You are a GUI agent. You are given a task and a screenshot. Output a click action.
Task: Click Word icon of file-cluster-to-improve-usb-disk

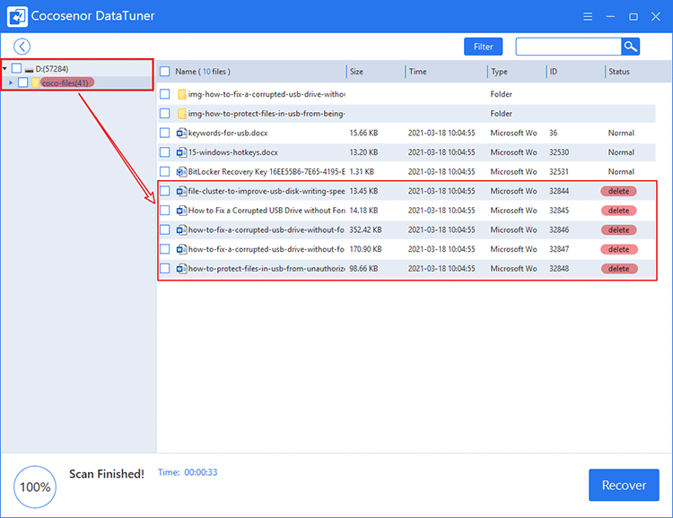pos(181,191)
